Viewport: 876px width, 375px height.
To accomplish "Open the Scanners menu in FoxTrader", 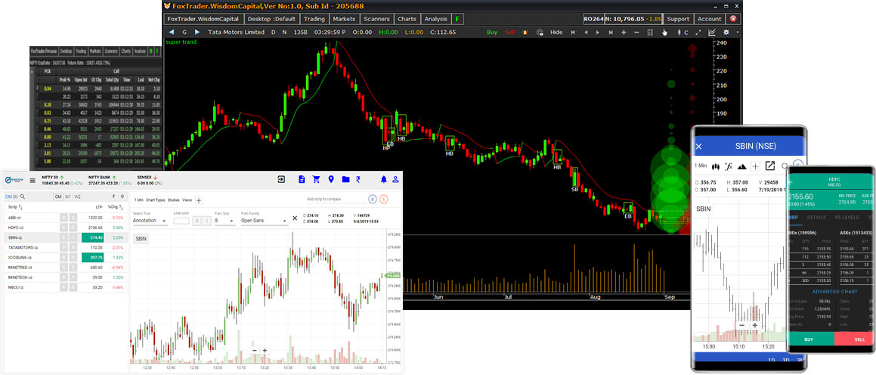I will tap(376, 19).
